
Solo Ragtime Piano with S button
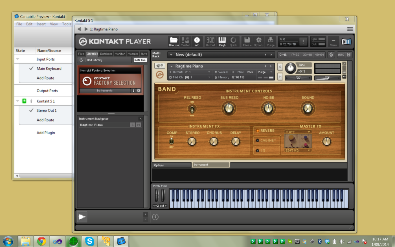click(x=280, y=67)
